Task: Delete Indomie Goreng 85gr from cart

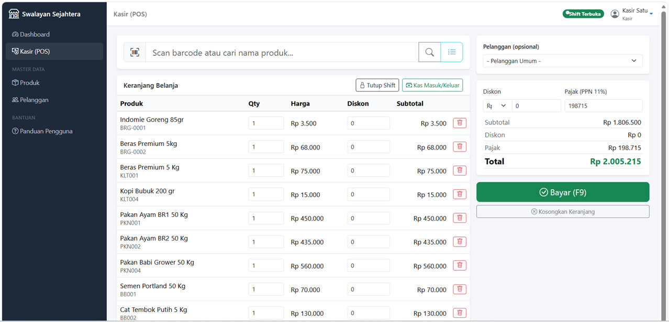Action: [460, 123]
